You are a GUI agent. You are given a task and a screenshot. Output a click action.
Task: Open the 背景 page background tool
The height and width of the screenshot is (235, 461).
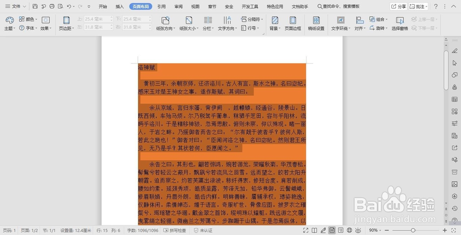tap(275, 23)
